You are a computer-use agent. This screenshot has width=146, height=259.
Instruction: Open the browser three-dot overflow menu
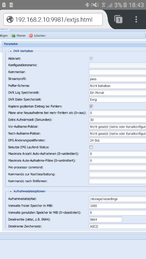coord(136,19)
